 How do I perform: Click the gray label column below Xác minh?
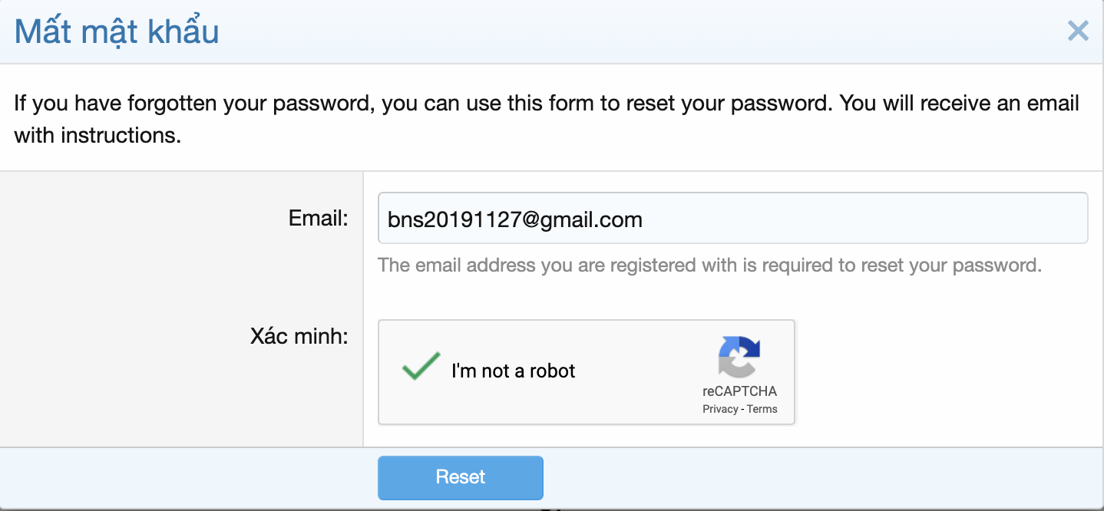click(x=181, y=407)
